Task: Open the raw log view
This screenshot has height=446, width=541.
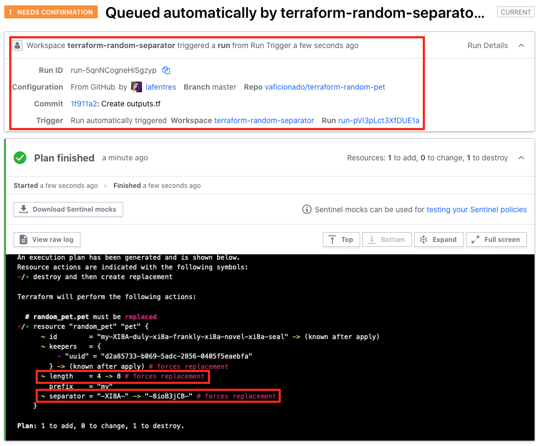Action: click(47, 239)
